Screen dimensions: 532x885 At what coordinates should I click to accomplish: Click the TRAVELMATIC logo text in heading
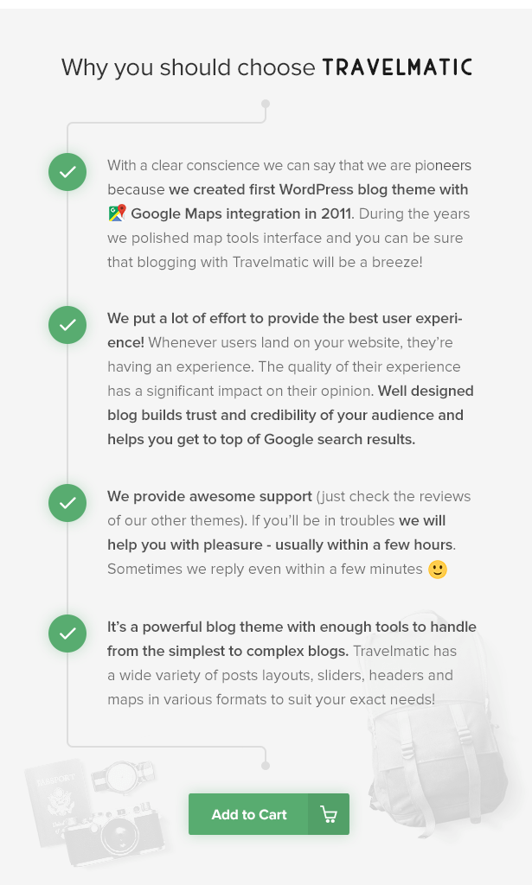tap(397, 67)
